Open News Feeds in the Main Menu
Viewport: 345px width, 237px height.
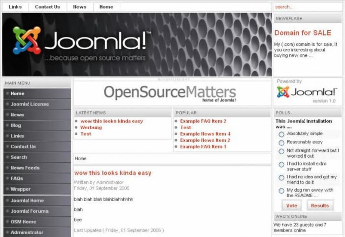tap(37, 168)
